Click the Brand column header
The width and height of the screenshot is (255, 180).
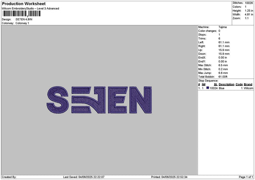point(248,84)
